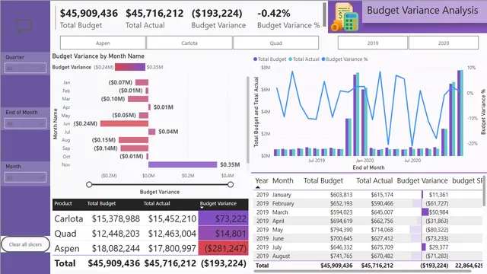This screenshot has width=487, height=274.
Task: Click the comment bubble icon in sidebar
Action: (x=24, y=26)
